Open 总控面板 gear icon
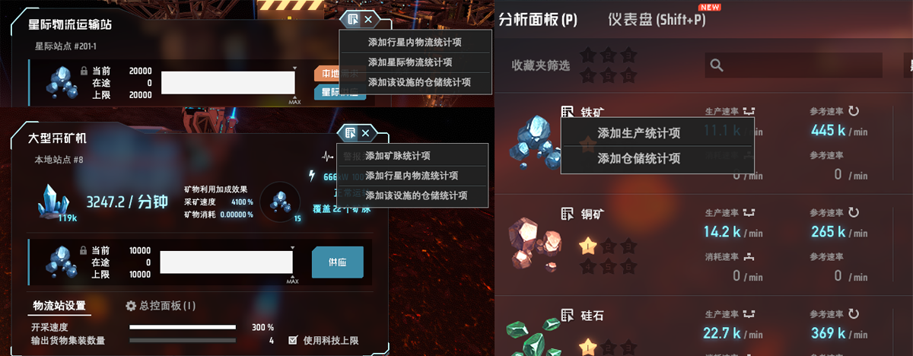Viewport: 913px width, 356px height. click(x=130, y=306)
